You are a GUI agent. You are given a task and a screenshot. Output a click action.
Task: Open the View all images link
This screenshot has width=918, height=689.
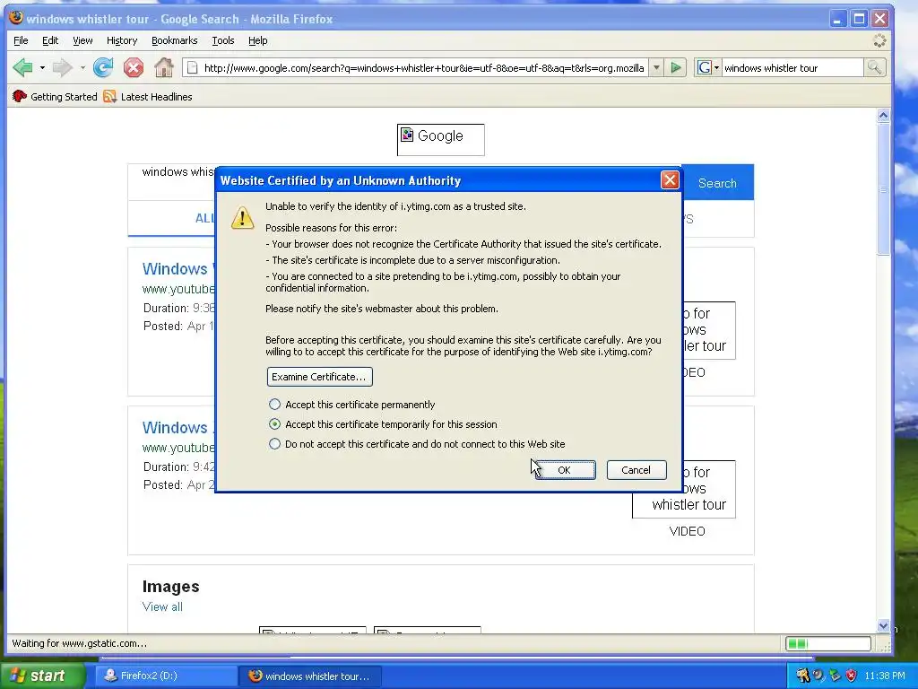point(162,606)
